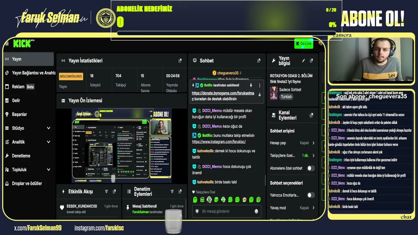Open the emoji picker in the message box

[256, 211]
